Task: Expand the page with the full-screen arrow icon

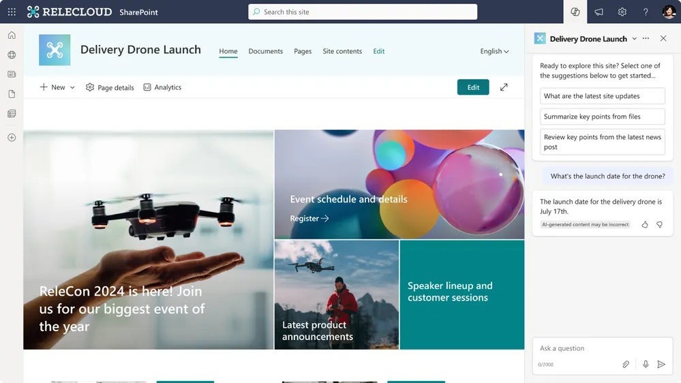Action: tap(504, 87)
